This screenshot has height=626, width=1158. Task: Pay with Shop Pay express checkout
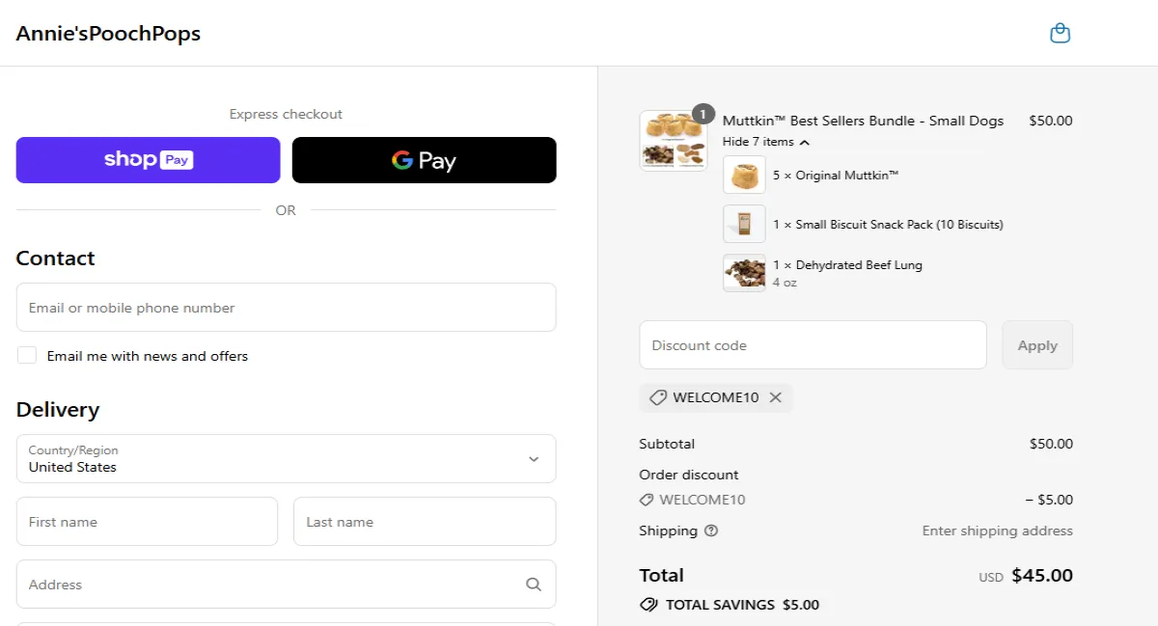[148, 160]
